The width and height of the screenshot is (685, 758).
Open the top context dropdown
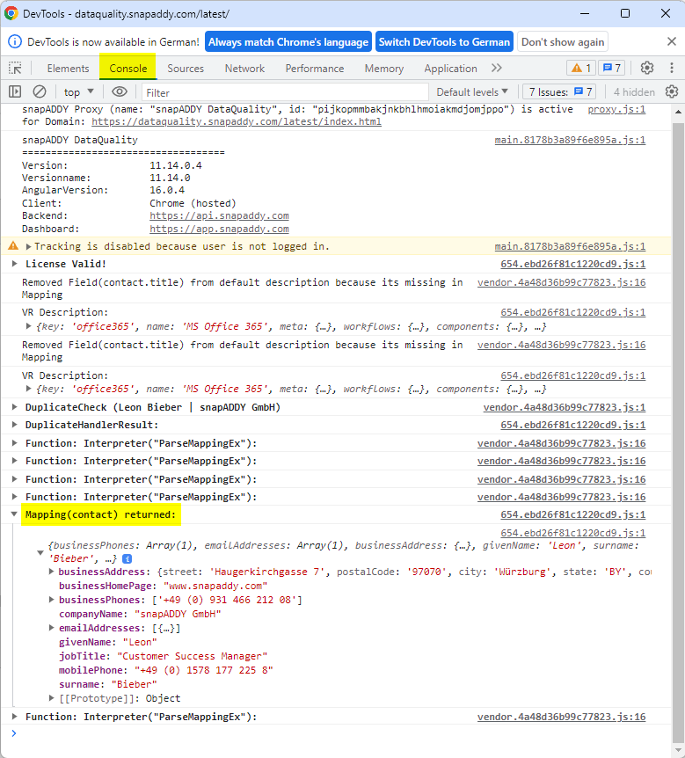79,91
